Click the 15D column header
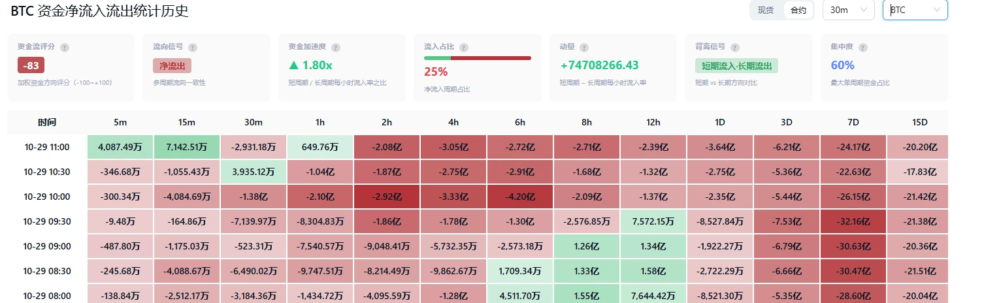The image size is (984, 303). [x=919, y=122]
